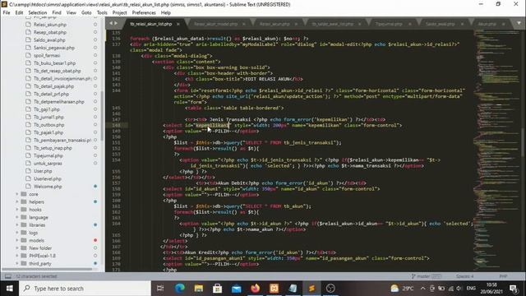
Task: Open the Tools menu
Action: coord(102,13)
